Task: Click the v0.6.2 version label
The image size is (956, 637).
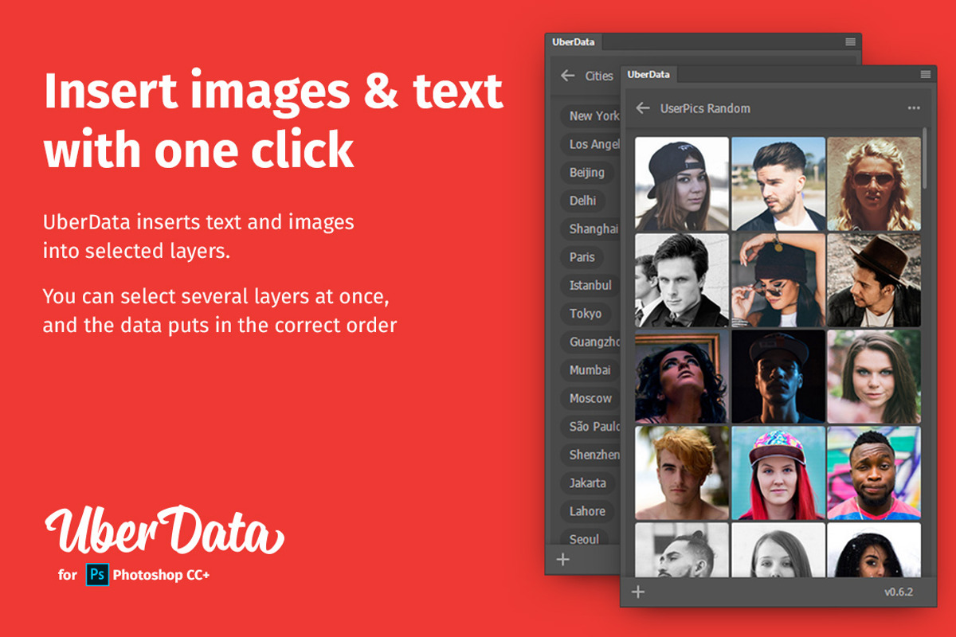Action: click(x=899, y=592)
